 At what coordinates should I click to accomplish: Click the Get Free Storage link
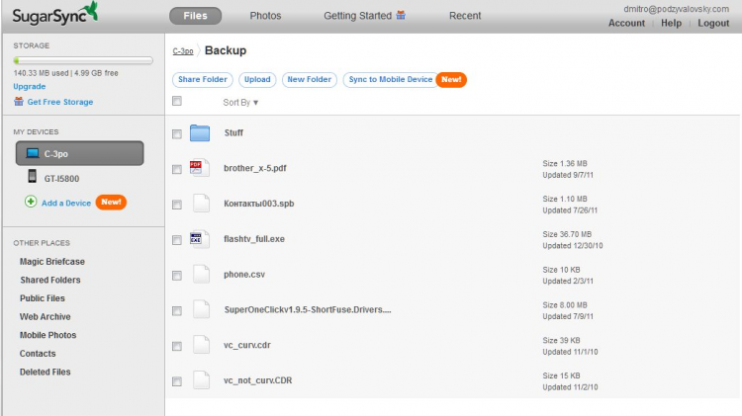coord(60,102)
